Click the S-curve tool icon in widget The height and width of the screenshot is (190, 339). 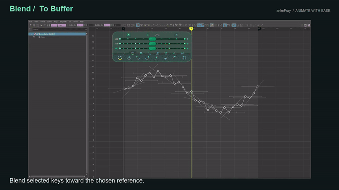156,58
